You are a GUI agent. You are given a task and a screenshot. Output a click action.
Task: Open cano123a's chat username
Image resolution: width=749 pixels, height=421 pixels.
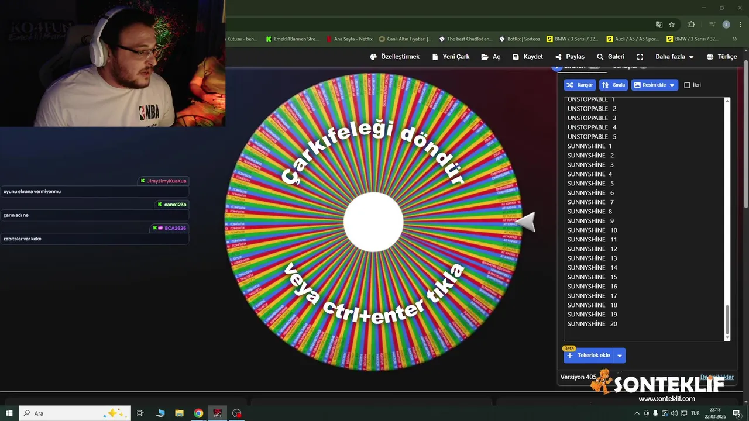click(x=175, y=205)
